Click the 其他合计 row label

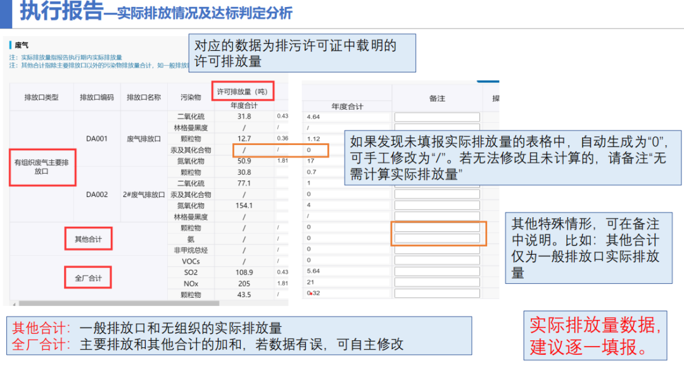coord(89,238)
